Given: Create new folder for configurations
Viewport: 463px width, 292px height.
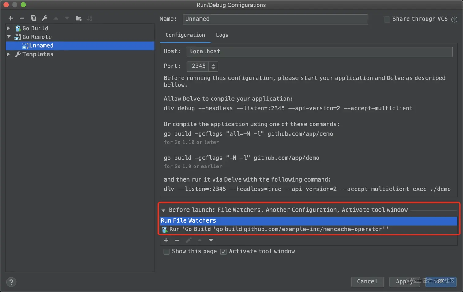Looking at the screenshot, I should coord(78,18).
